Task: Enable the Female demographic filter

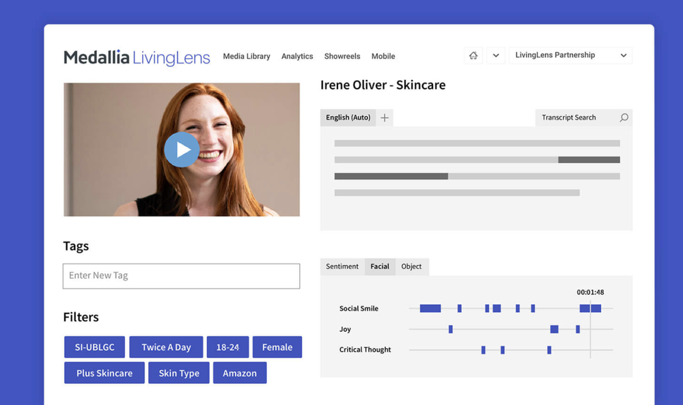Action: click(277, 347)
